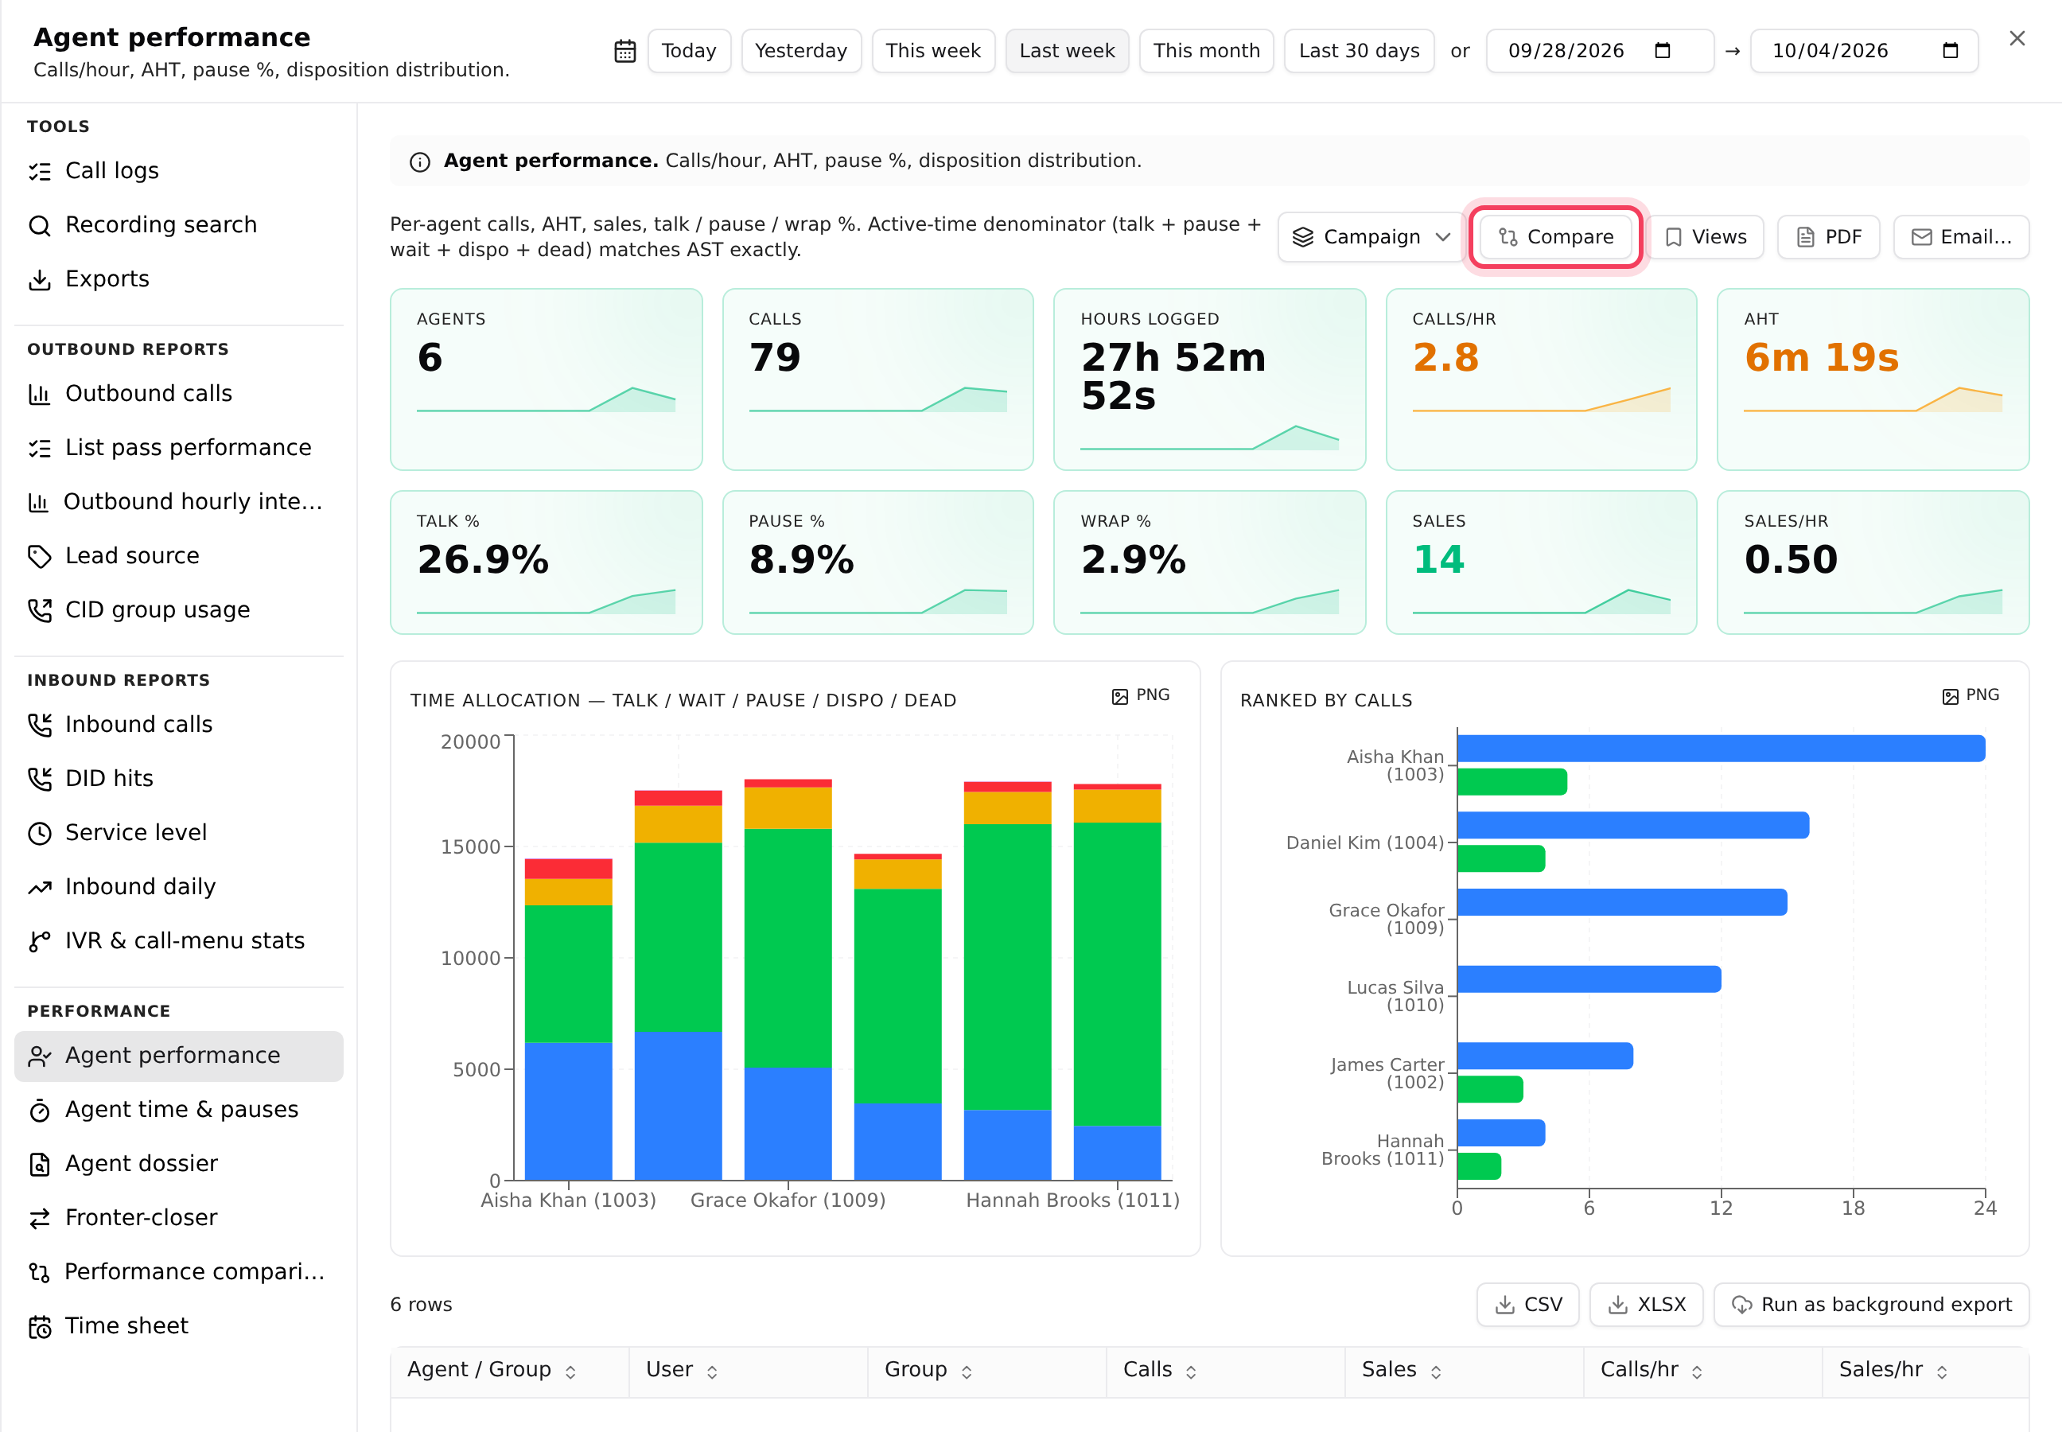The image size is (2062, 1432).
Task: Click the Agent dossier document icon
Action: (x=40, y=1165)
